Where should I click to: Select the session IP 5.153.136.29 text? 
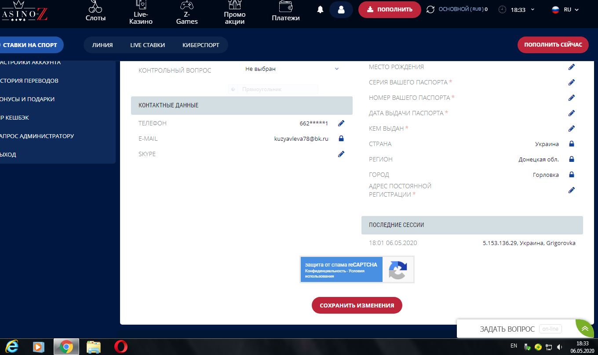click(x=500, y=243)
